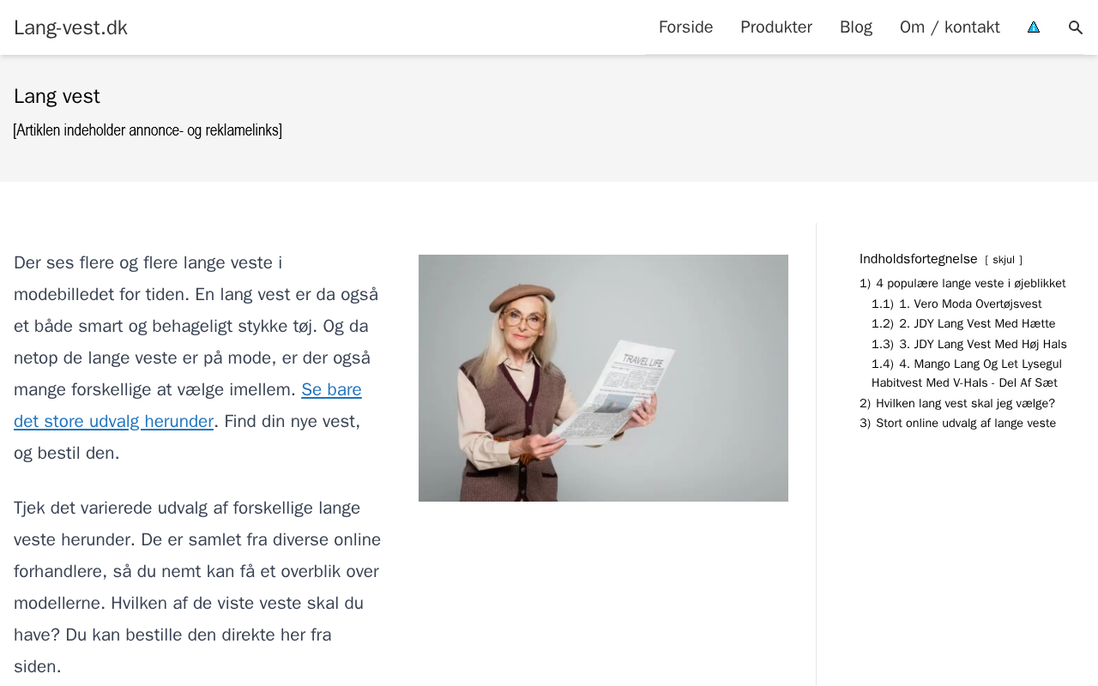Click the woman reading newspaper image

(603, 378)
